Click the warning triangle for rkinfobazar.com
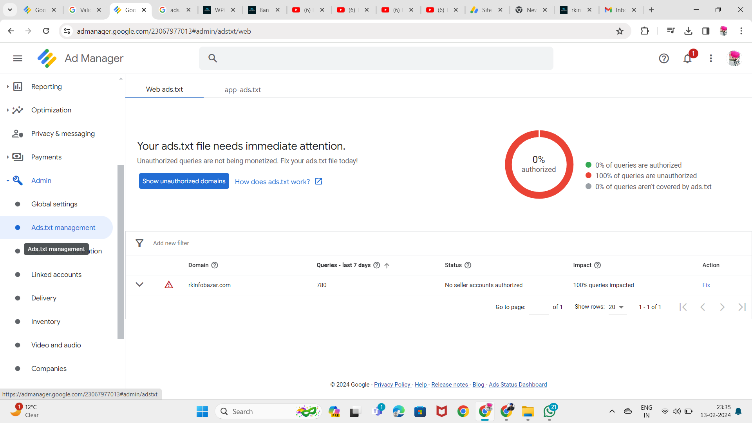Viewport: 752px width, 423px height. [169, 285]
